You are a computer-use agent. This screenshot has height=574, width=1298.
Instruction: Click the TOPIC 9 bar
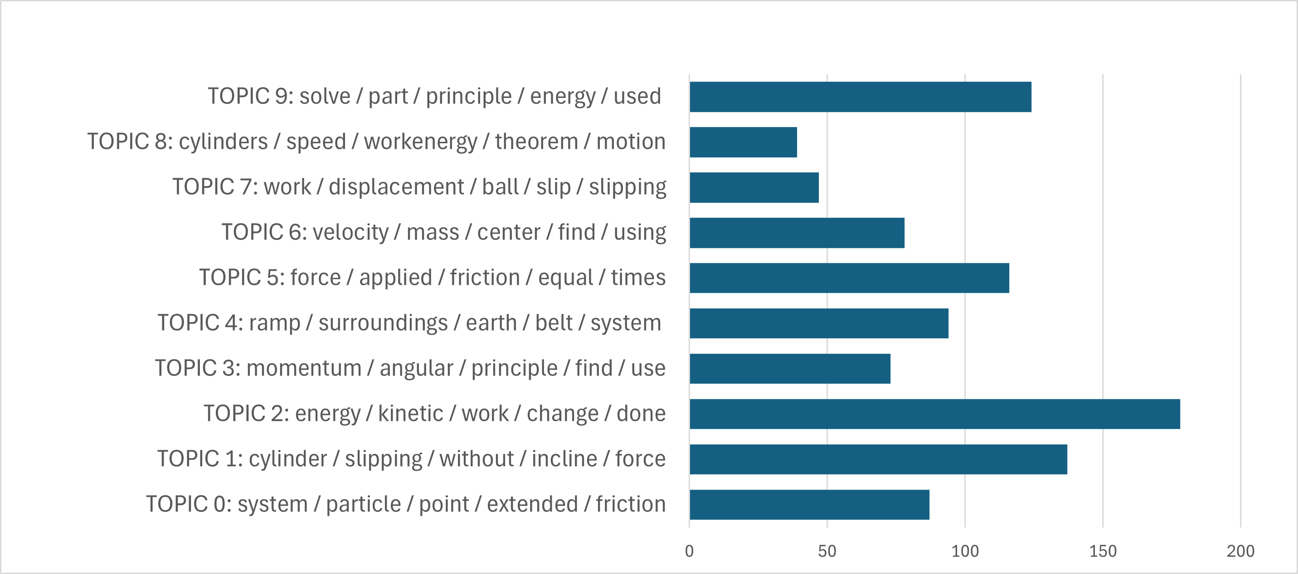tap(860, 97)
